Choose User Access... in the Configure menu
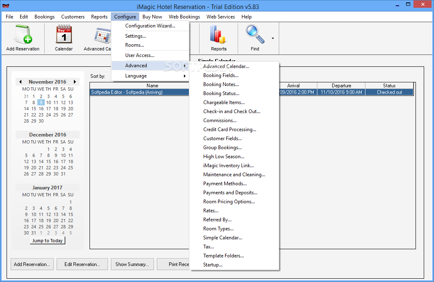Viewport: 434px width, 282px height. click(150, 55)
